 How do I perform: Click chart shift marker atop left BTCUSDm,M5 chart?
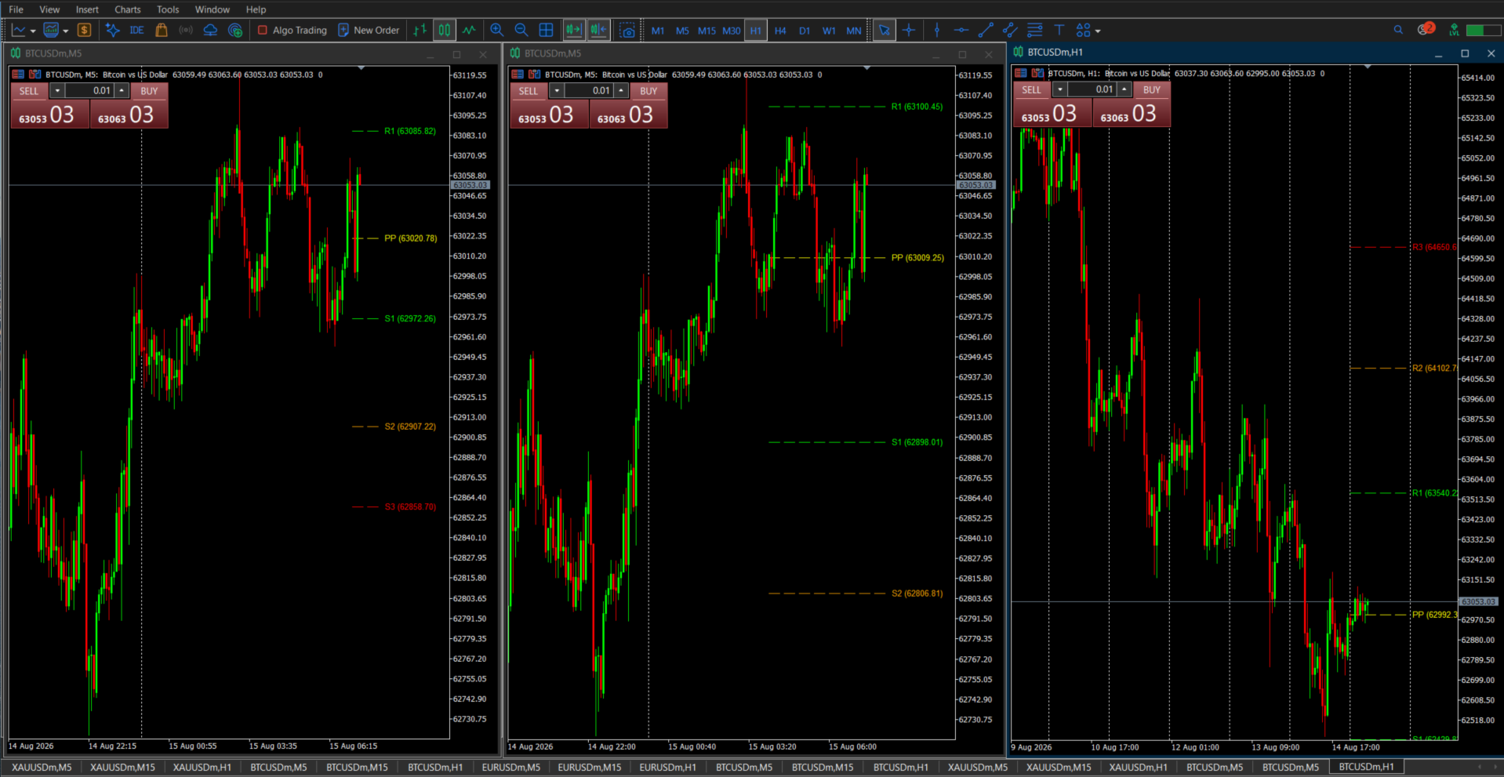361,68
